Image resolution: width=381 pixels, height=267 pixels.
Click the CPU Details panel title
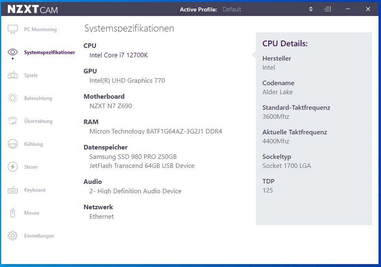point(285,44)
